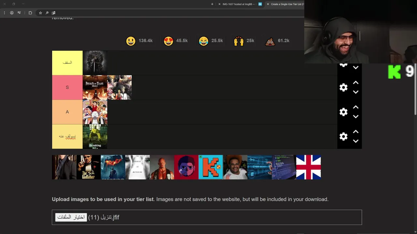Click the raised hands reaction emoji

[239, 41]
